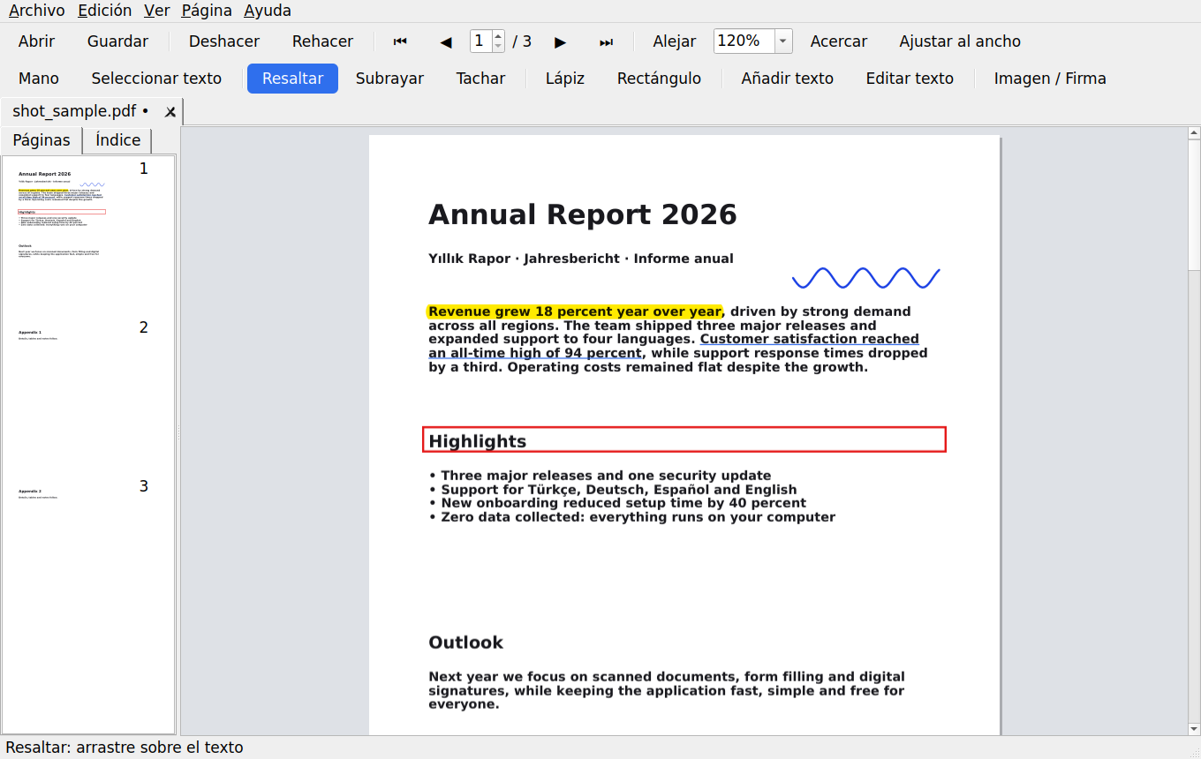Switch to the Páginas sidebar tab
Screen dimensions: 1201x759
click(42, 140)
